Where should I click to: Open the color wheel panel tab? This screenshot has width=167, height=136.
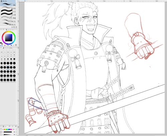[x=10, y=30]
